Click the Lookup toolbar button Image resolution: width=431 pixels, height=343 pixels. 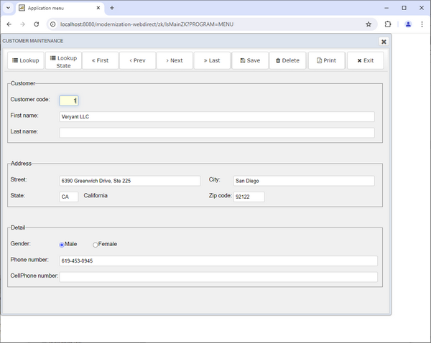pos(26,60)
